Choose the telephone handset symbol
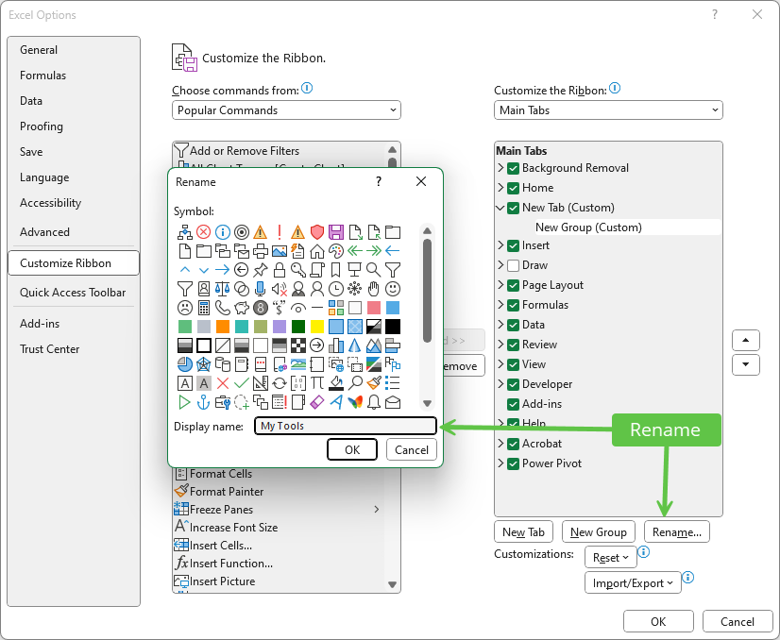 point(222,308)
